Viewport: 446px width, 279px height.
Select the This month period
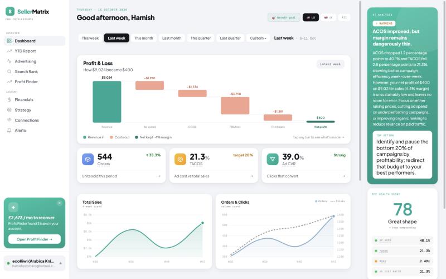[x=144, y=38]
